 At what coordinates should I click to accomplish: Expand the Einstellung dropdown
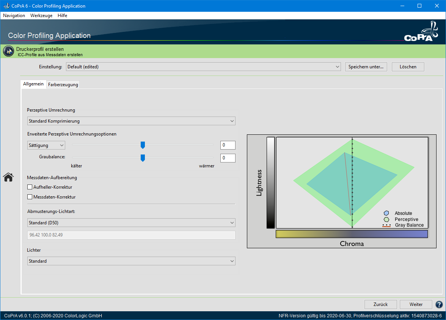pyautogui.click(x=203, y=67)
